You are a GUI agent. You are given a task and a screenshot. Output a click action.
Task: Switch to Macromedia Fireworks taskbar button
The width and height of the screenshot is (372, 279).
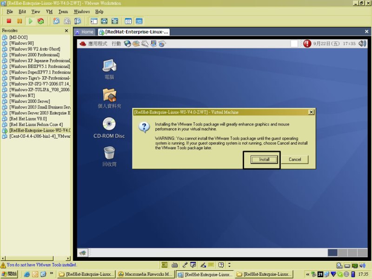coord(146,274)
